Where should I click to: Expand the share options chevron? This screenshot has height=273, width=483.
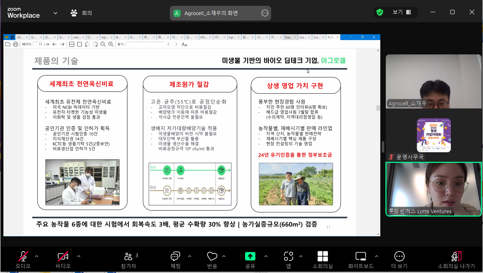coord(266,256)
